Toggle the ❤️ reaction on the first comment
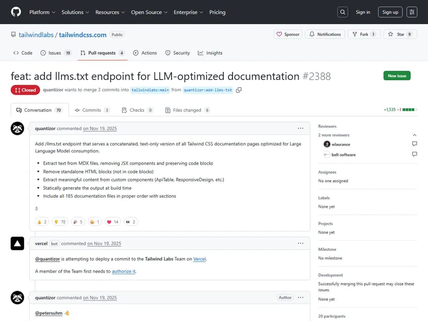This screenshot has width=428, height=321. (112, 222)
